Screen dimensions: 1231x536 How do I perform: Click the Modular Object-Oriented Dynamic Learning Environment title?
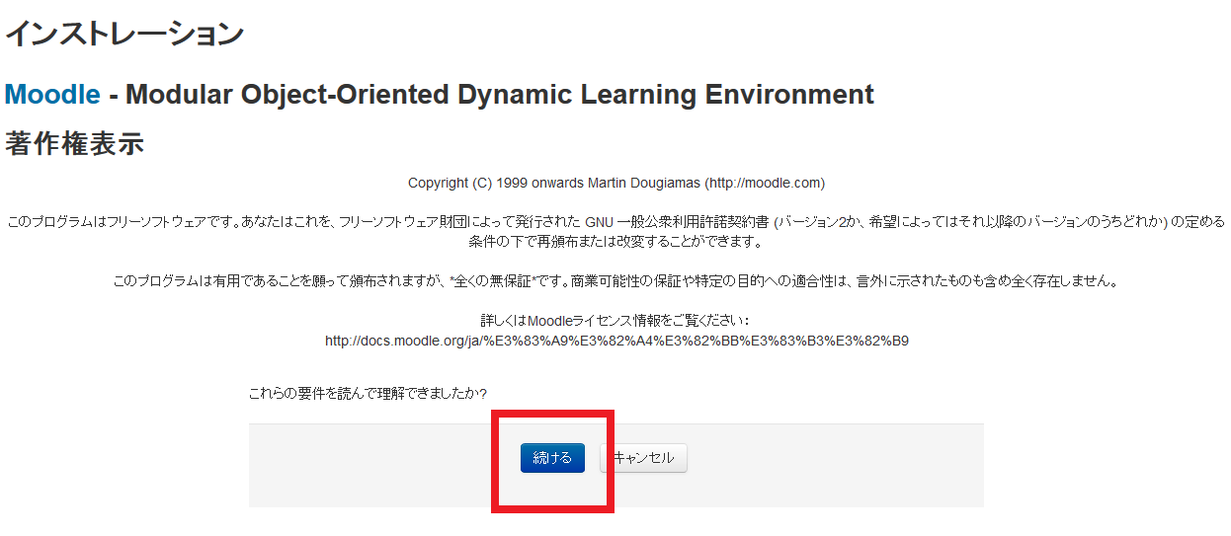click(500, 95)
